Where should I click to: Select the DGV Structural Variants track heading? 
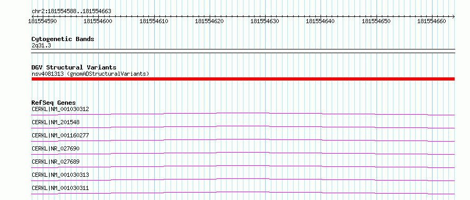point(74,67)
